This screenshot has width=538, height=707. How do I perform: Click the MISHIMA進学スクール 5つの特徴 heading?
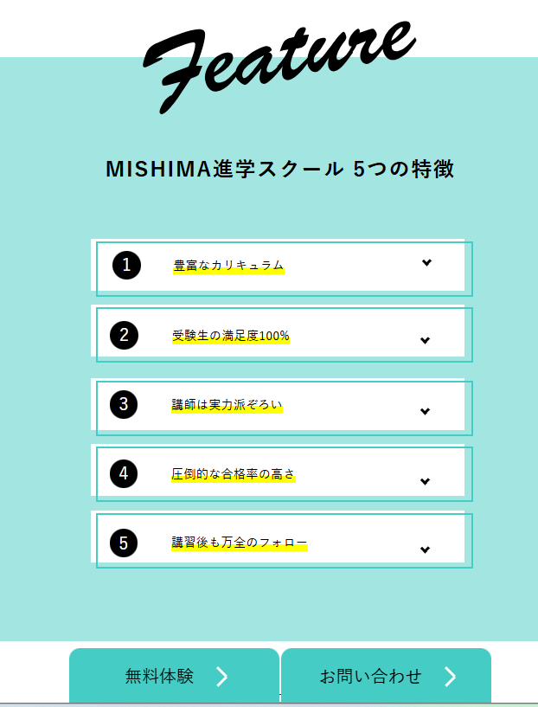280,169
